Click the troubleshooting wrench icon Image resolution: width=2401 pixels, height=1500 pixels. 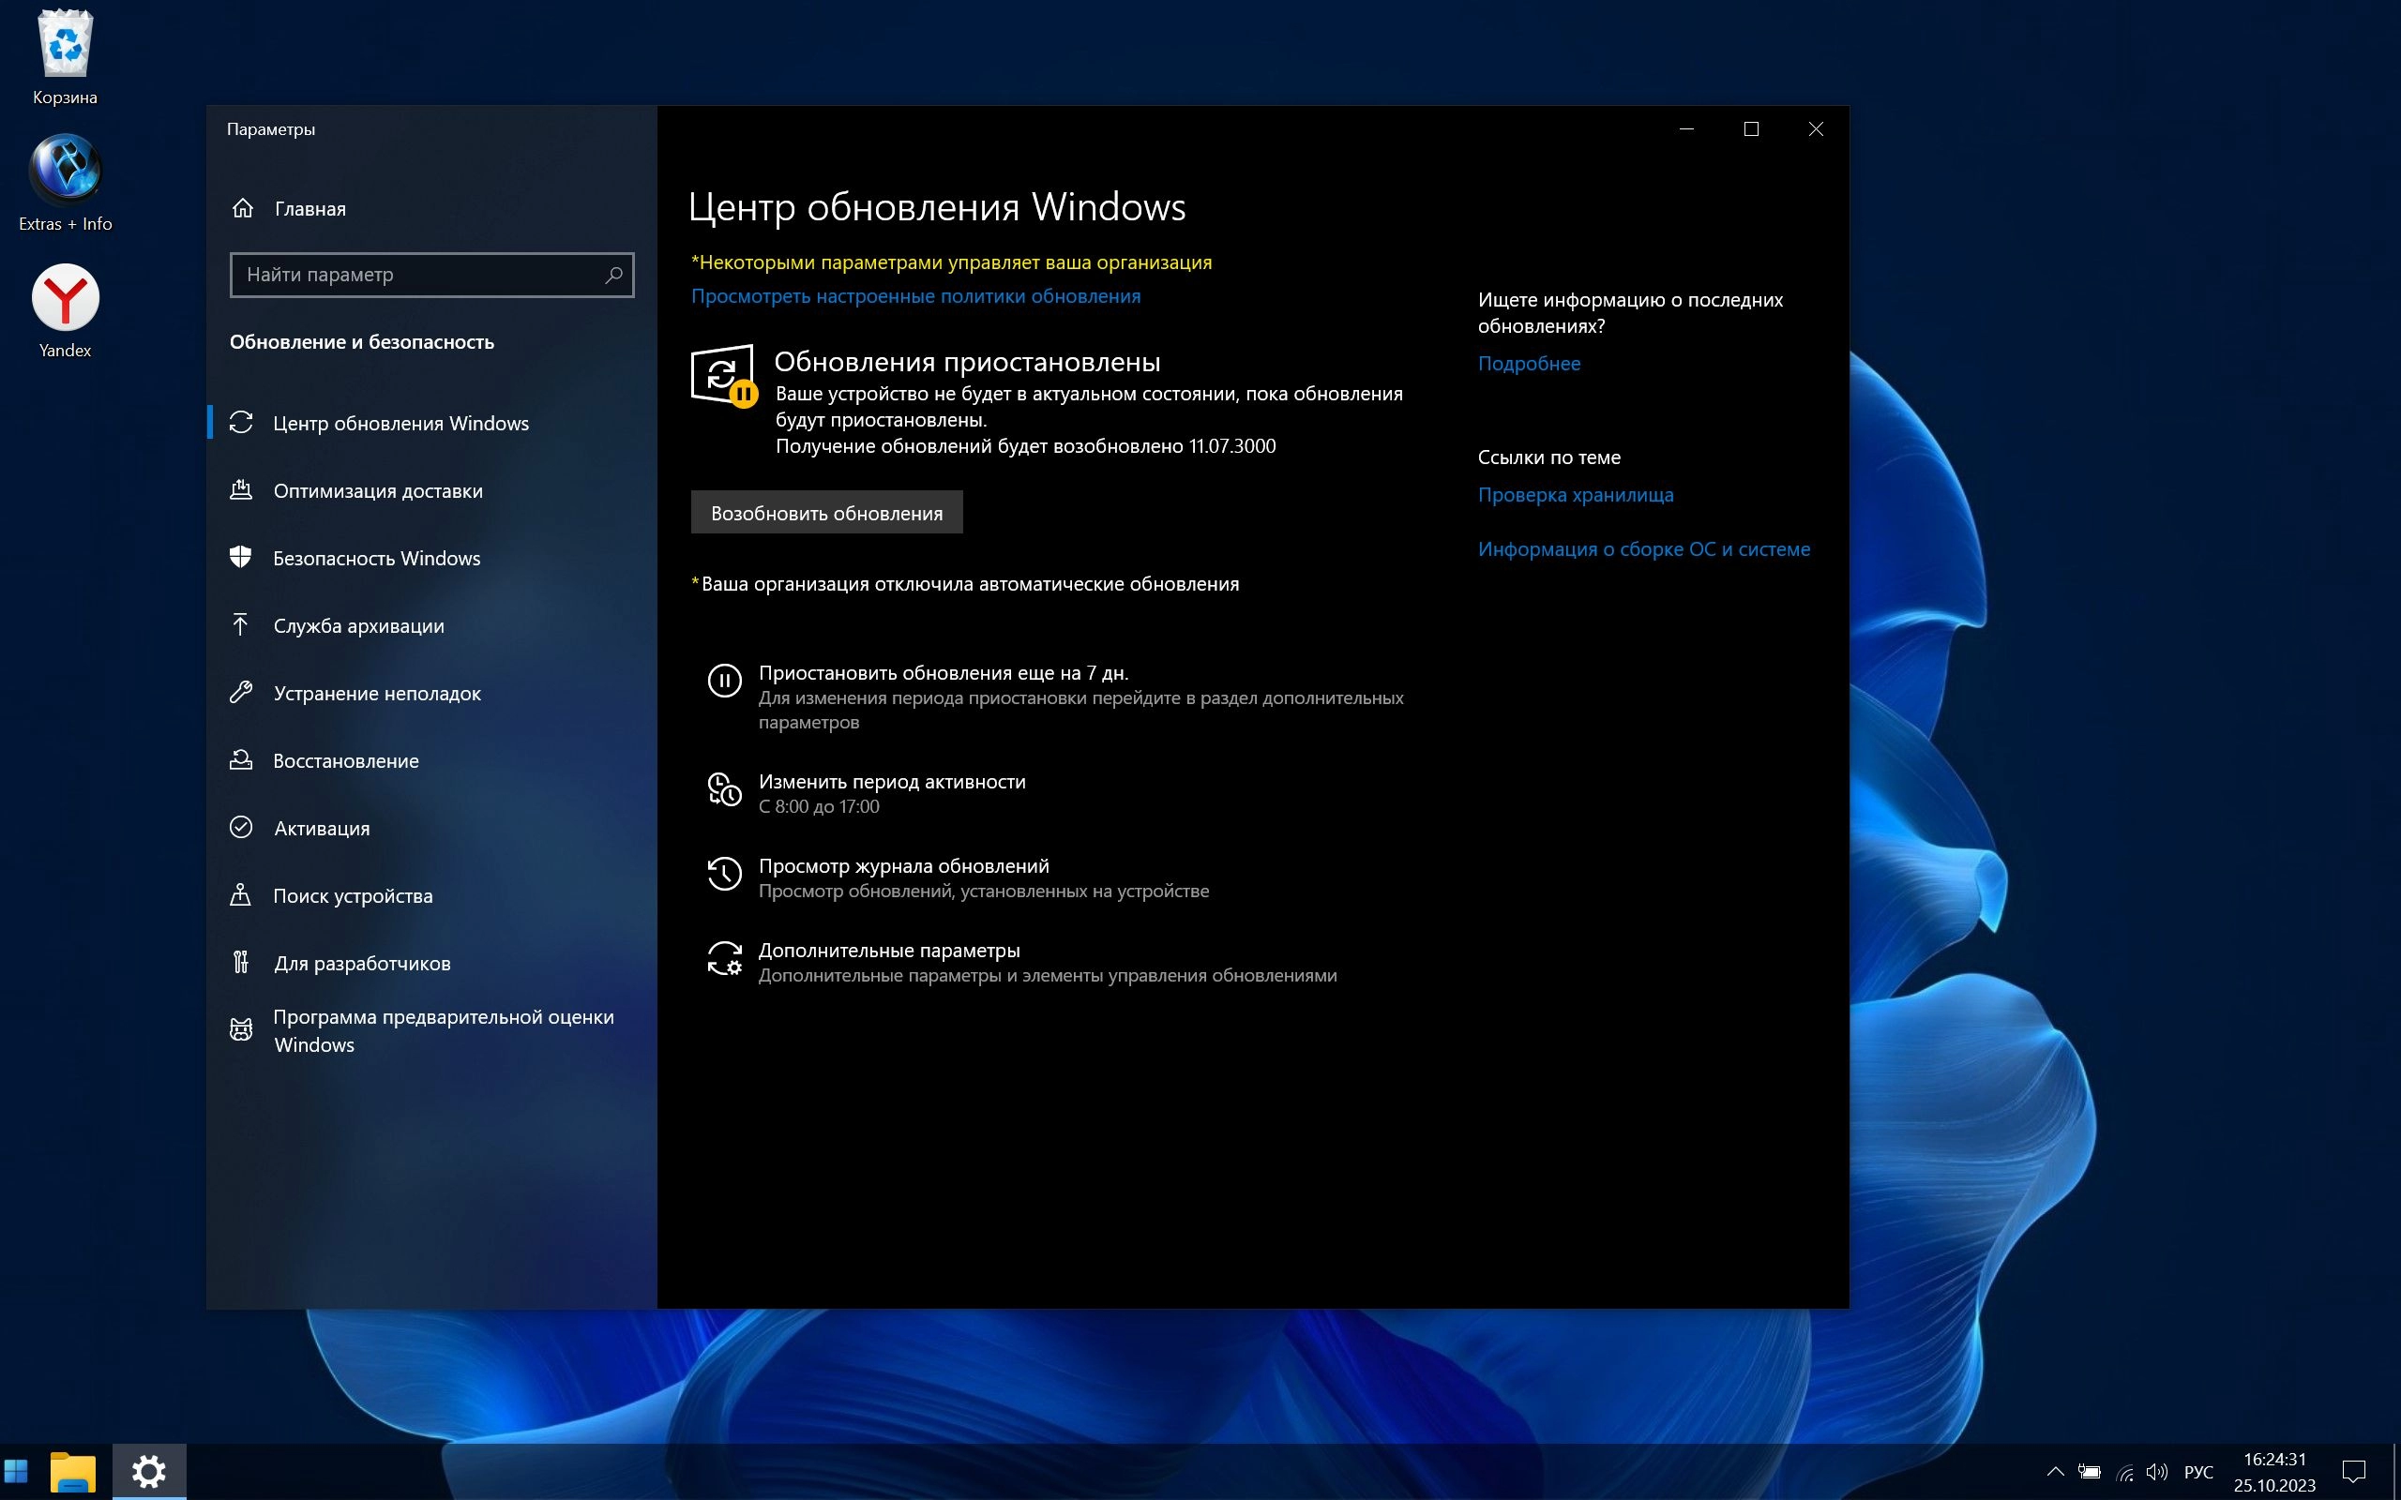[241, 693]
